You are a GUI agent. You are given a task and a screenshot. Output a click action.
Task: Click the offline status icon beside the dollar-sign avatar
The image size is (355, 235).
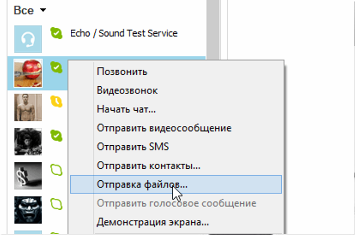pos(57,169)
